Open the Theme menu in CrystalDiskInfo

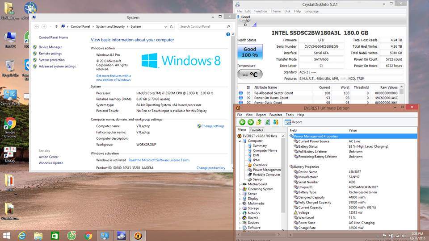coord(276,11)
